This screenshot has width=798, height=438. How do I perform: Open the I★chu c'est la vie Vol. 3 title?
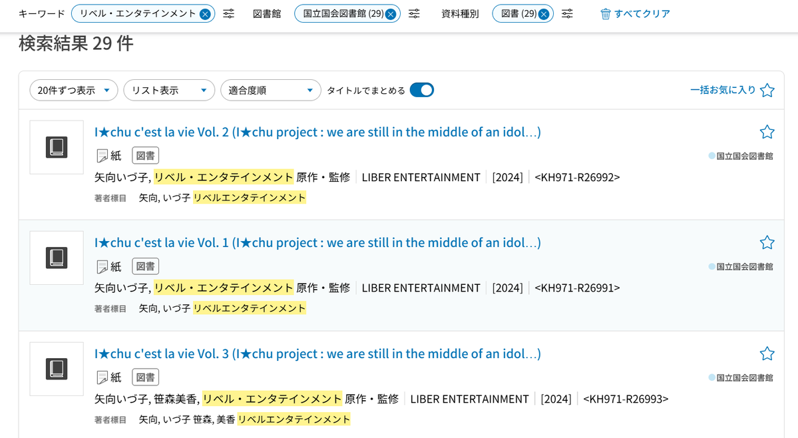pos(317,353)
